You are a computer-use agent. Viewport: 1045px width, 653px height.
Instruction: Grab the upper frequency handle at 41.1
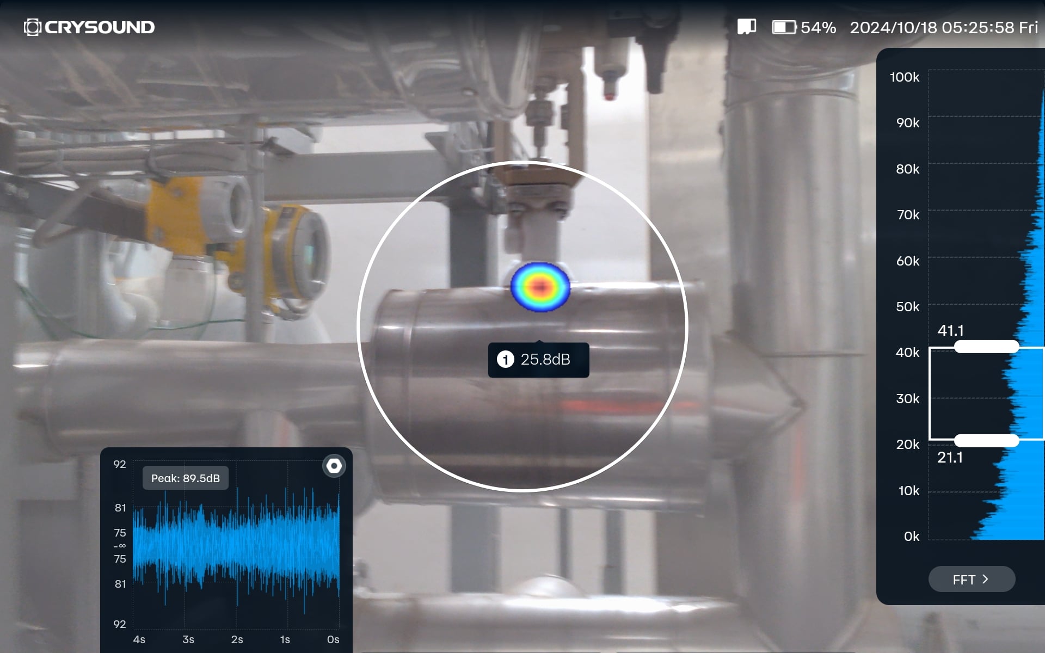(x=986, y=347)
